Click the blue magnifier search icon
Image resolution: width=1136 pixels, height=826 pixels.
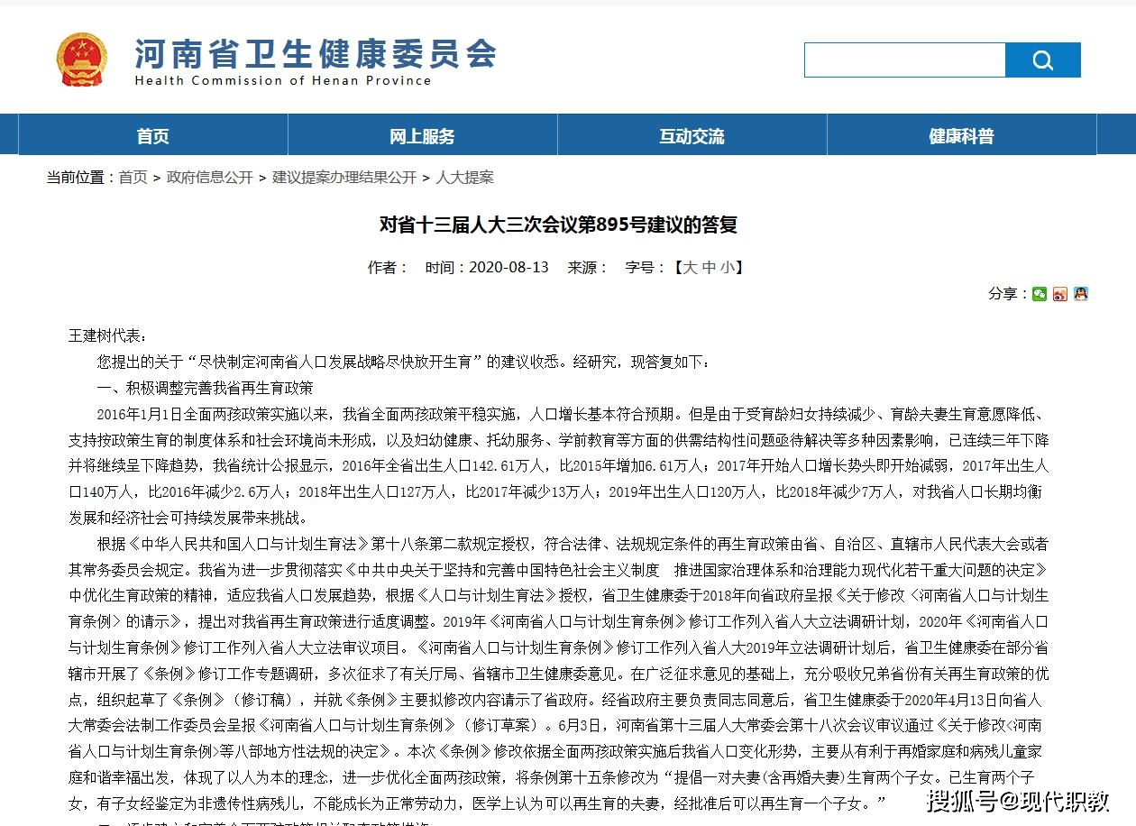[1043, 60]
